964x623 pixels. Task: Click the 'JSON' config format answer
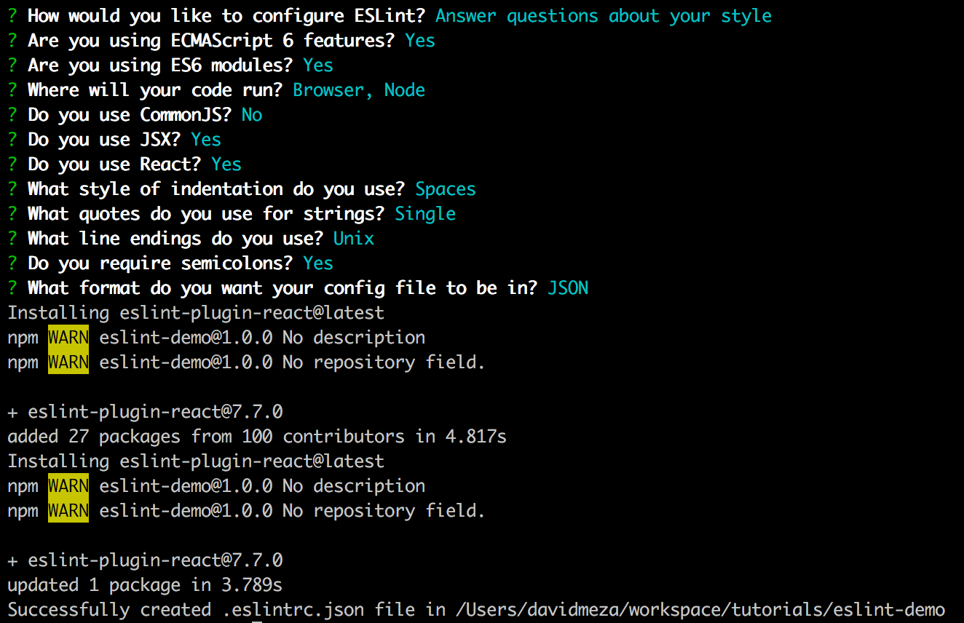(x=568, y=288)
